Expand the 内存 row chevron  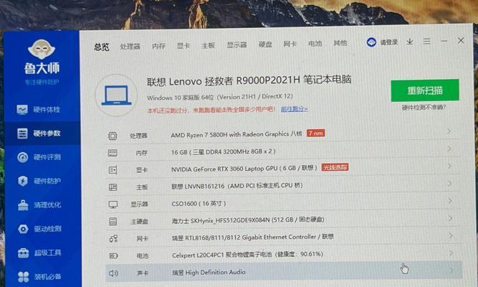(x=449, y=149)
